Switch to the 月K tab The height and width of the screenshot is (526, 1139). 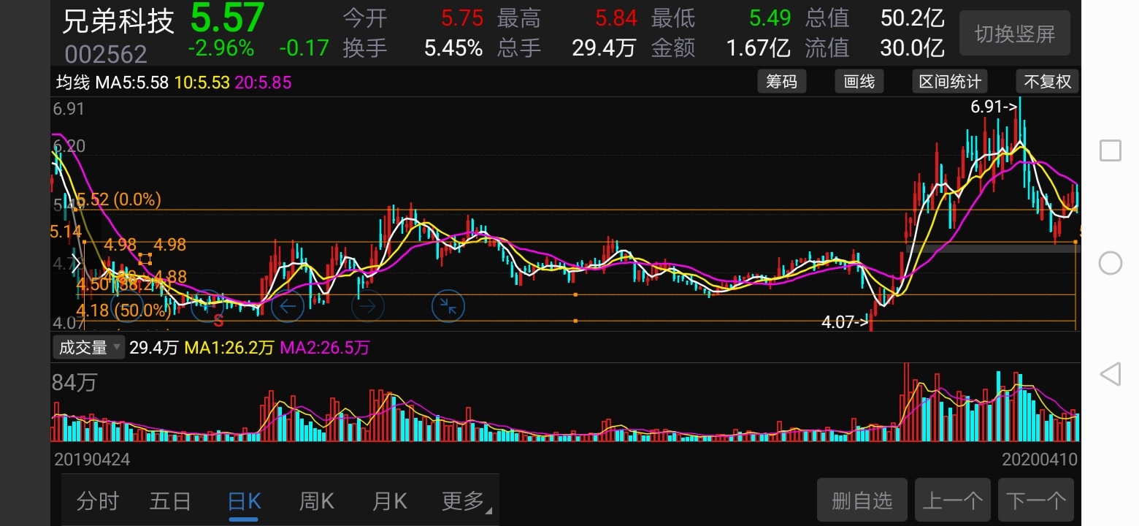pos(390,501)
